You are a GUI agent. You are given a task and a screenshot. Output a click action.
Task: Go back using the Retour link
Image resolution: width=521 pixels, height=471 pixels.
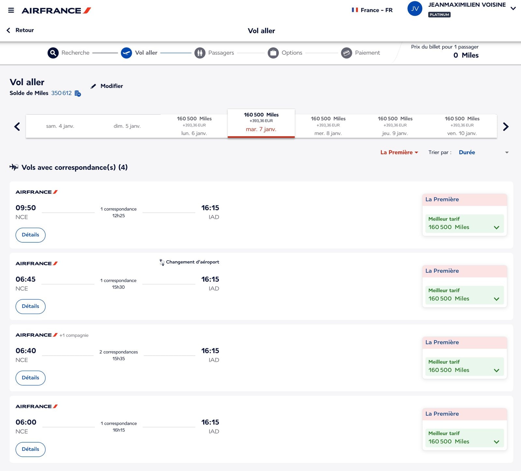click(x=20, y=30)
